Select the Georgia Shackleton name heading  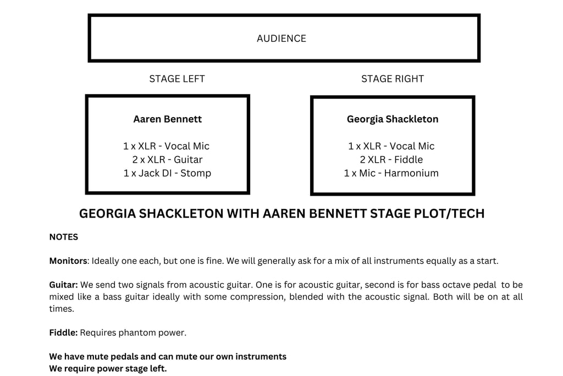pos(393,119)
